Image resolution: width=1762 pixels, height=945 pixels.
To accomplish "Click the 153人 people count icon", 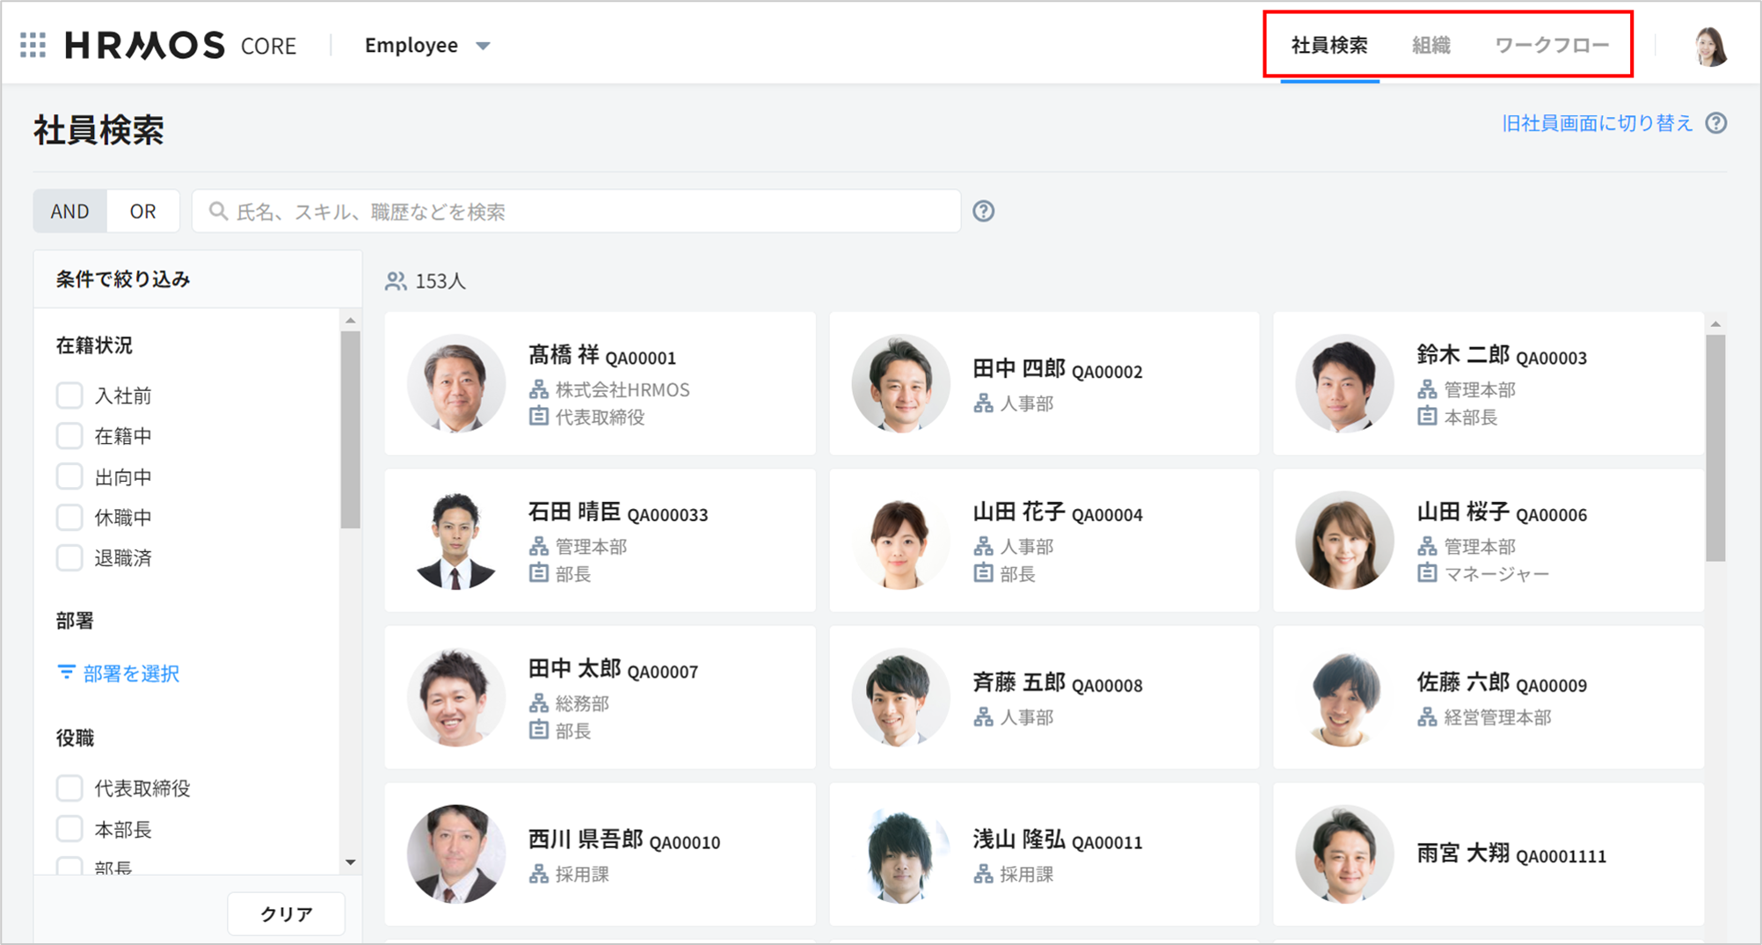I will (396, 281).
